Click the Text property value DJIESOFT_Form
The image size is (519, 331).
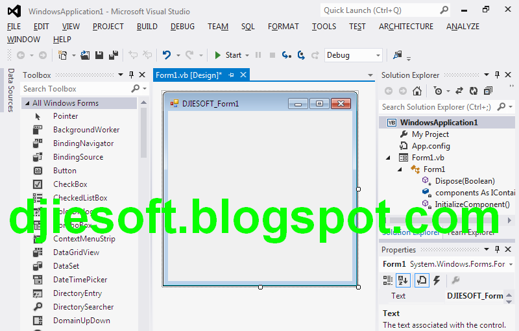point(475,295)
